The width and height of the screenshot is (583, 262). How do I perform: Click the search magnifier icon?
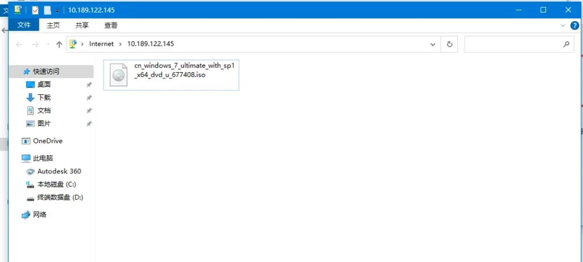click(x=566, y=44)
